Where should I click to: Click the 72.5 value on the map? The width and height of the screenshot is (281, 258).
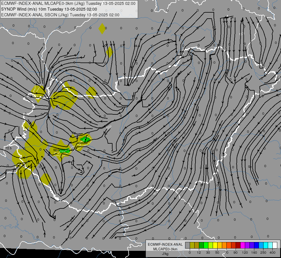click(8, 148)
